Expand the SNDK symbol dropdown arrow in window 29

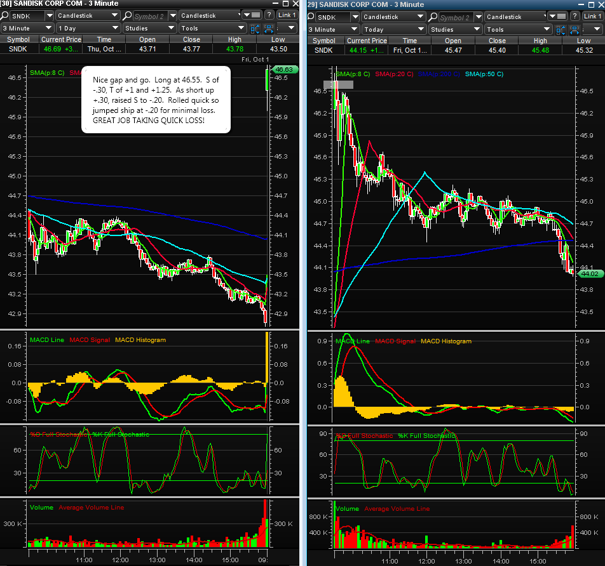click(x=355, y=17)
